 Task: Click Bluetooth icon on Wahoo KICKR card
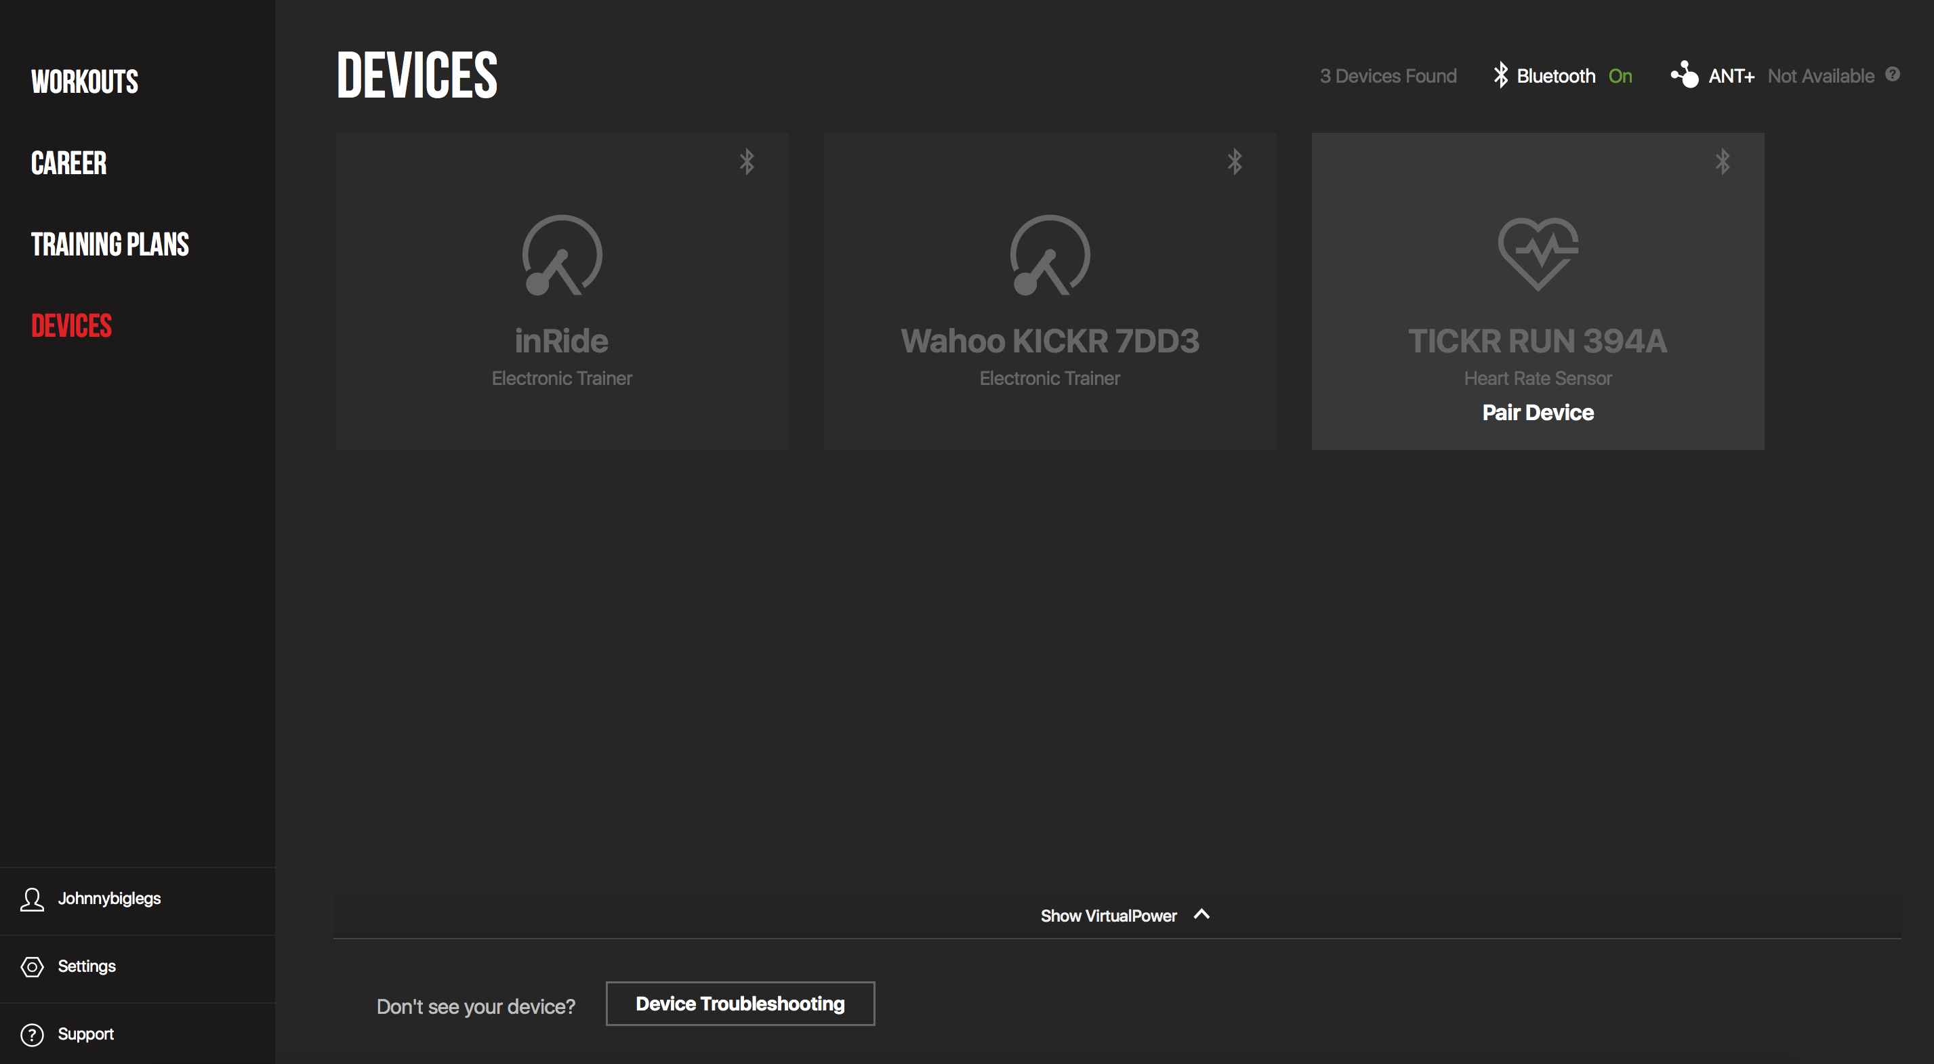pos(1234,161)
